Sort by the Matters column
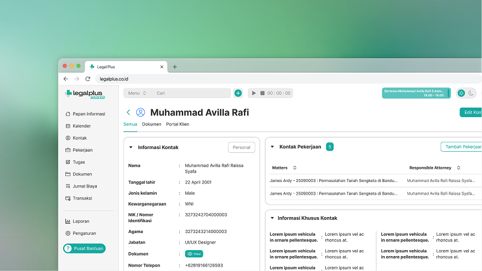Screen dimensions: 482x271 click(x=295, y=168)
